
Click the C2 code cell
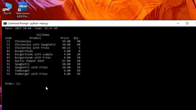pyautogui.click(x=8, y=45)
